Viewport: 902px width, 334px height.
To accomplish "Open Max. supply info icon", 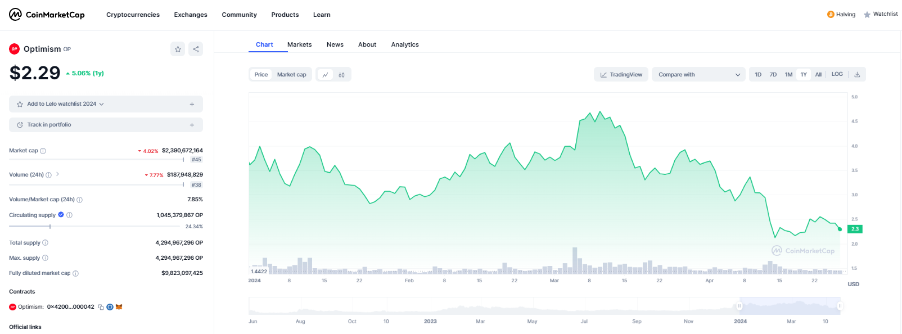I will (46, 258).
